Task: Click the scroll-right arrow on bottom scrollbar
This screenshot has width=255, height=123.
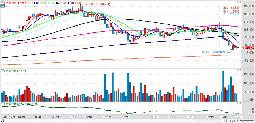Action: pyautogui.click(x=225, y=121)
